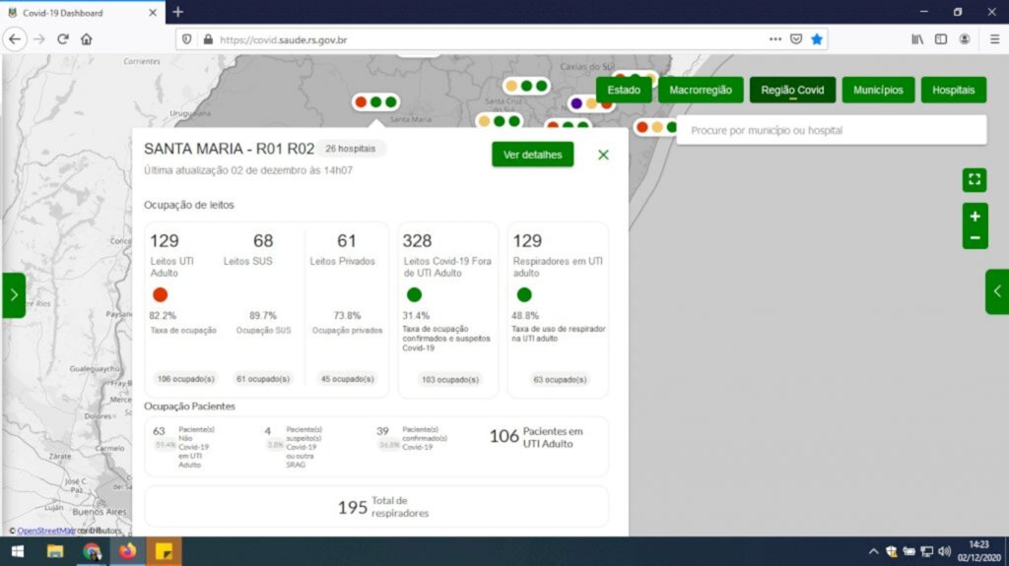Close the Santa Maria details panel
The height and width of the screenshot is (566, 1009).
(x=603, y=155)
